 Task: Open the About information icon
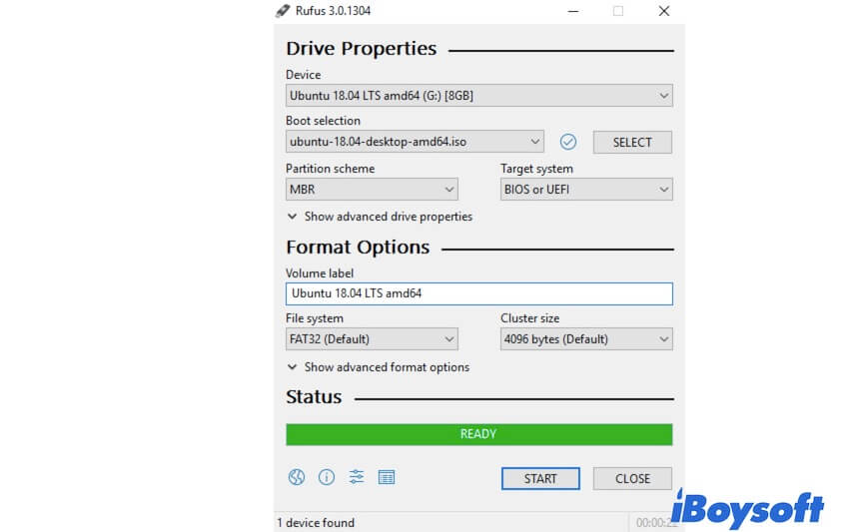327,477
